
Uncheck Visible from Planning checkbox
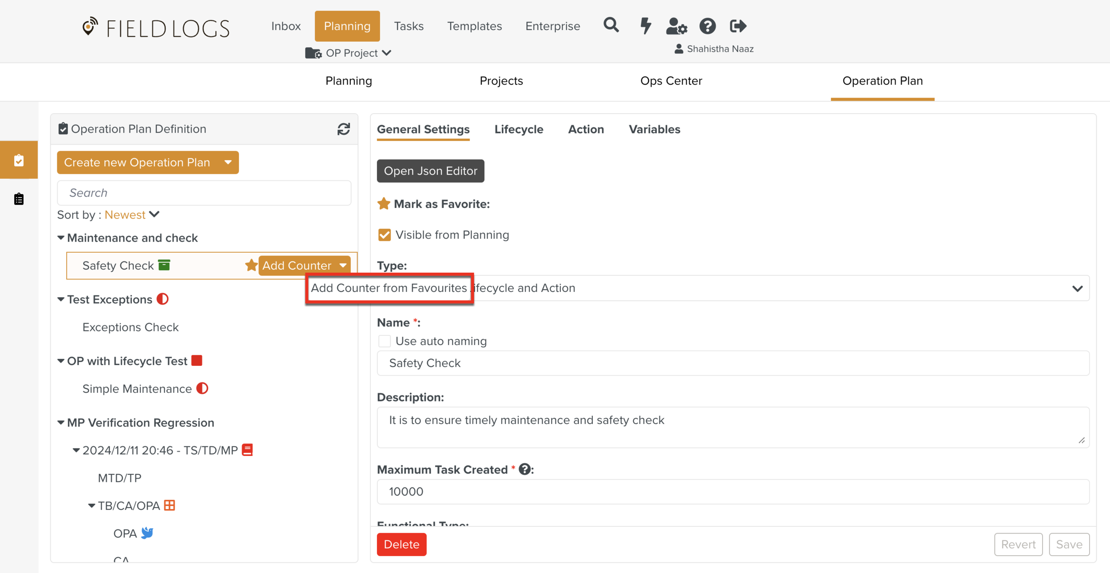pyautogui.click(x=385, y=235)
